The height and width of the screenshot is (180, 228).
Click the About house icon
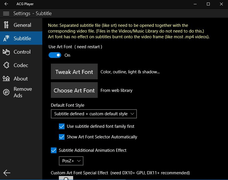point(6,78)
